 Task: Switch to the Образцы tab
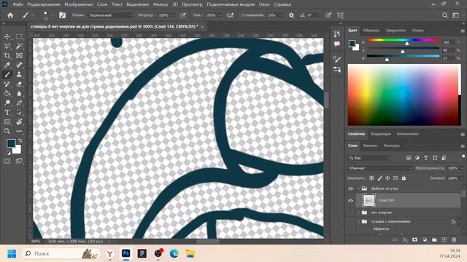[371, 31]
